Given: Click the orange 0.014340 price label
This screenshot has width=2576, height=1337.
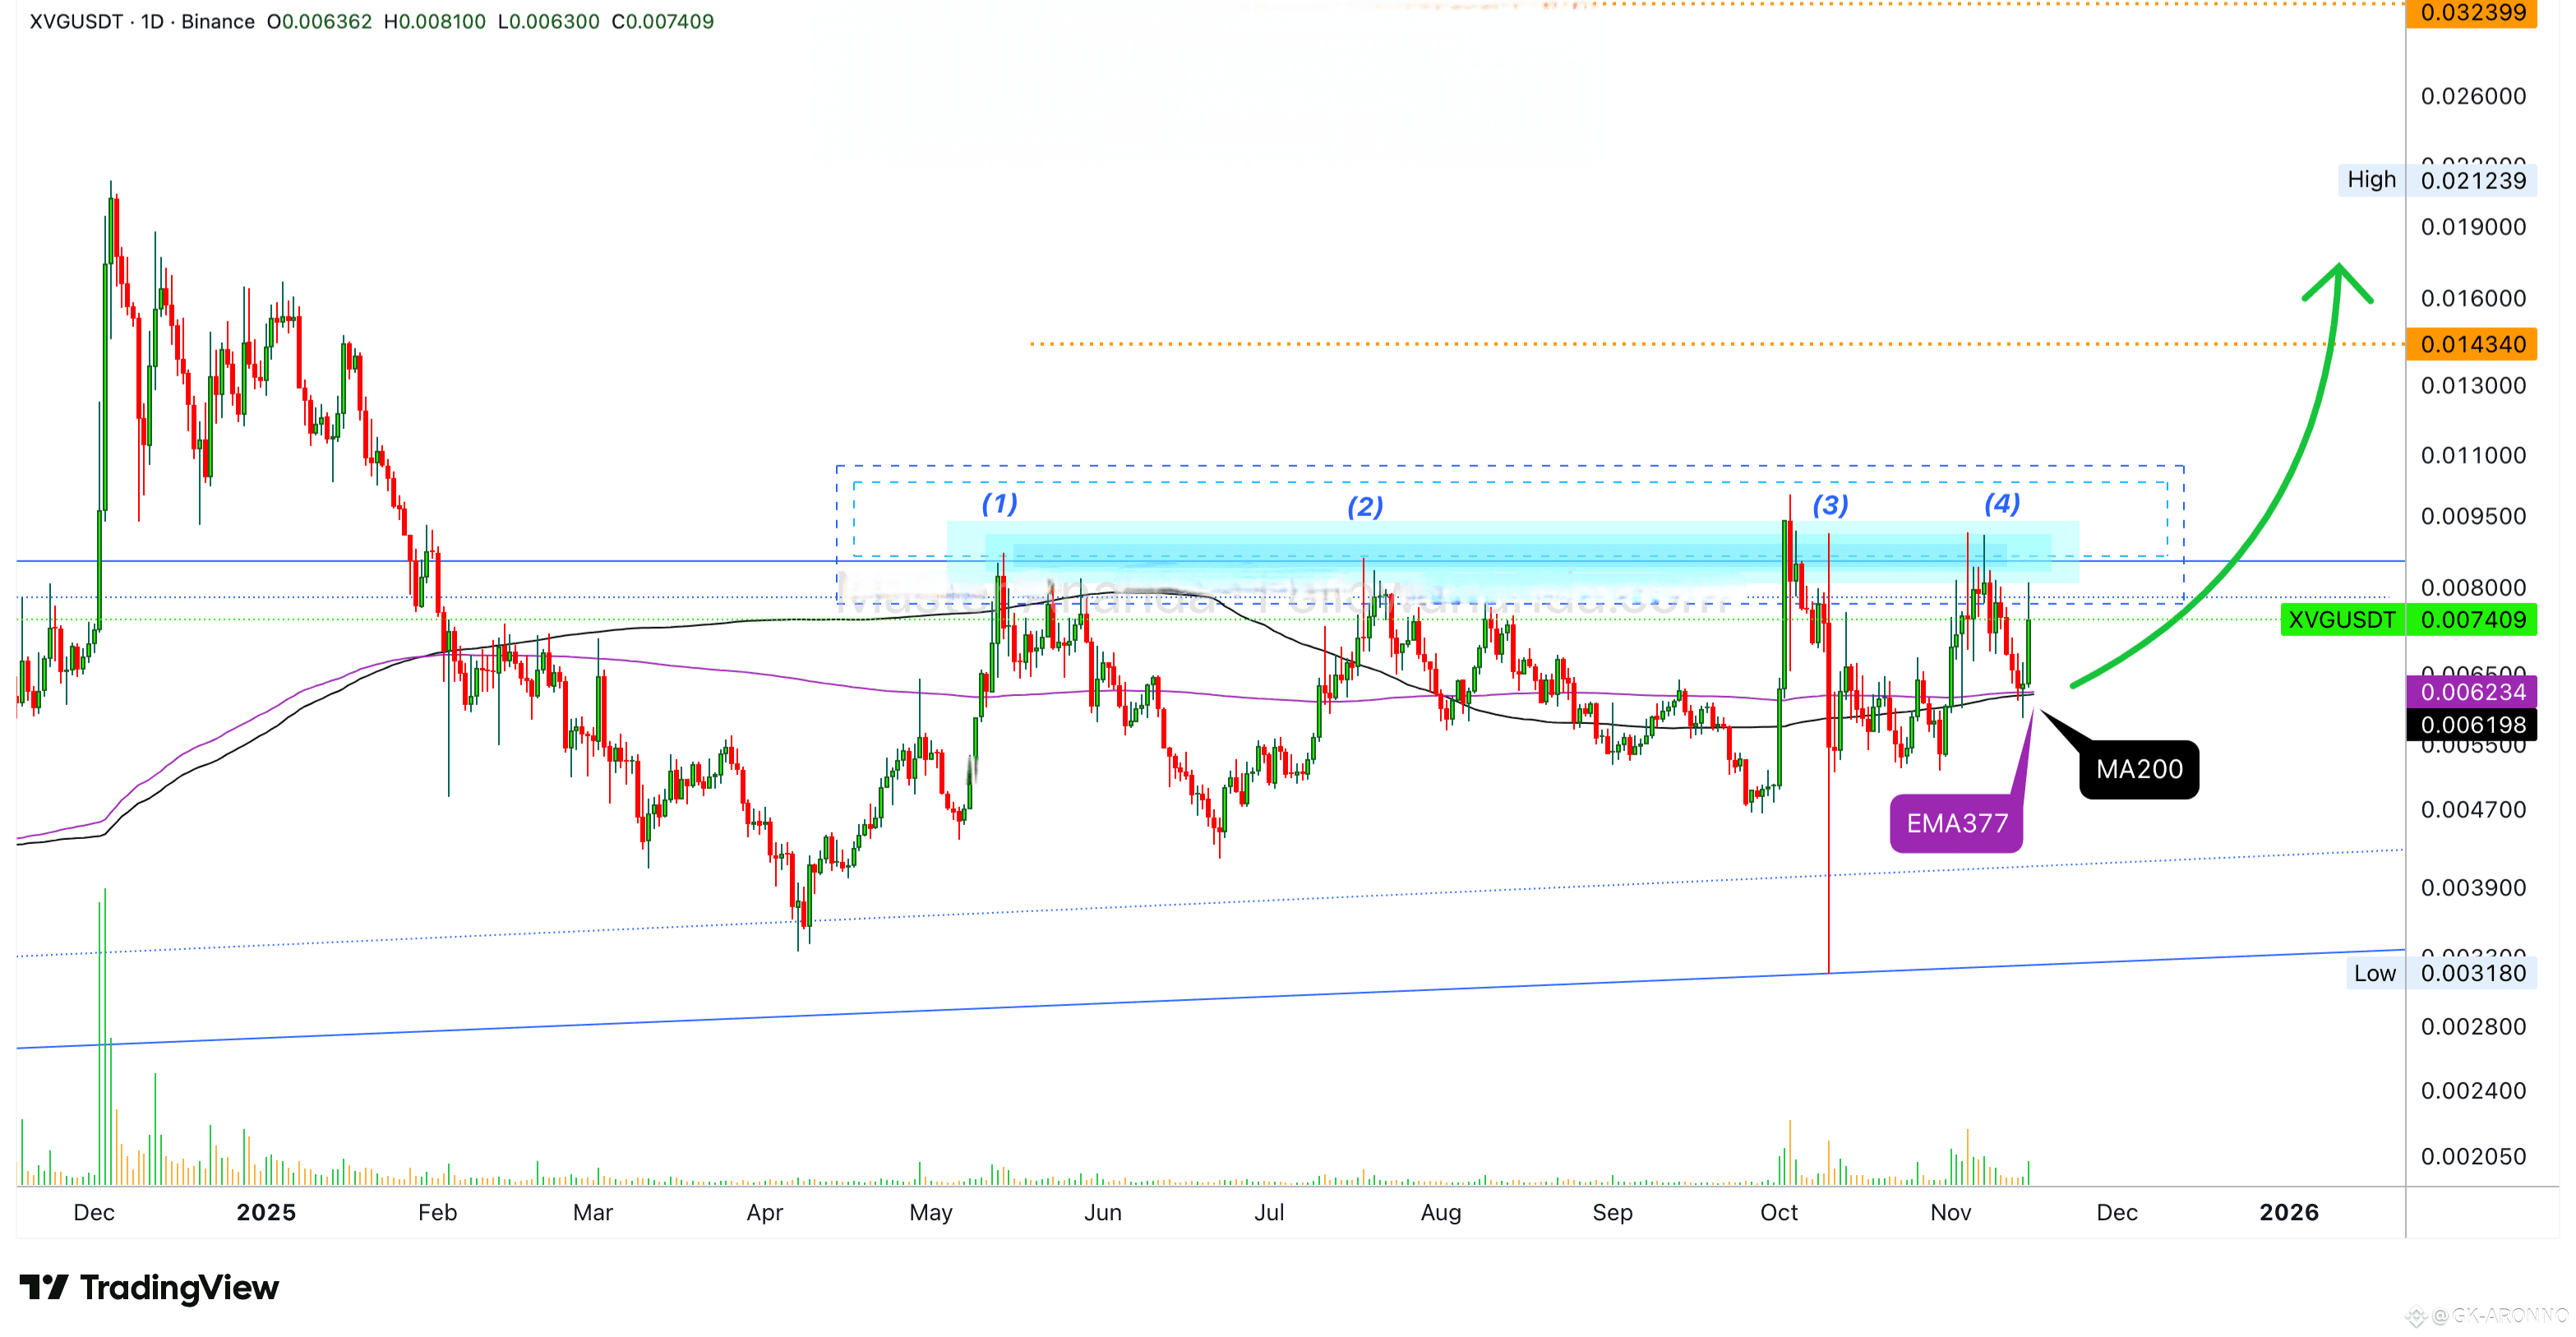Looking at the screenshot, I should 2472,344.
